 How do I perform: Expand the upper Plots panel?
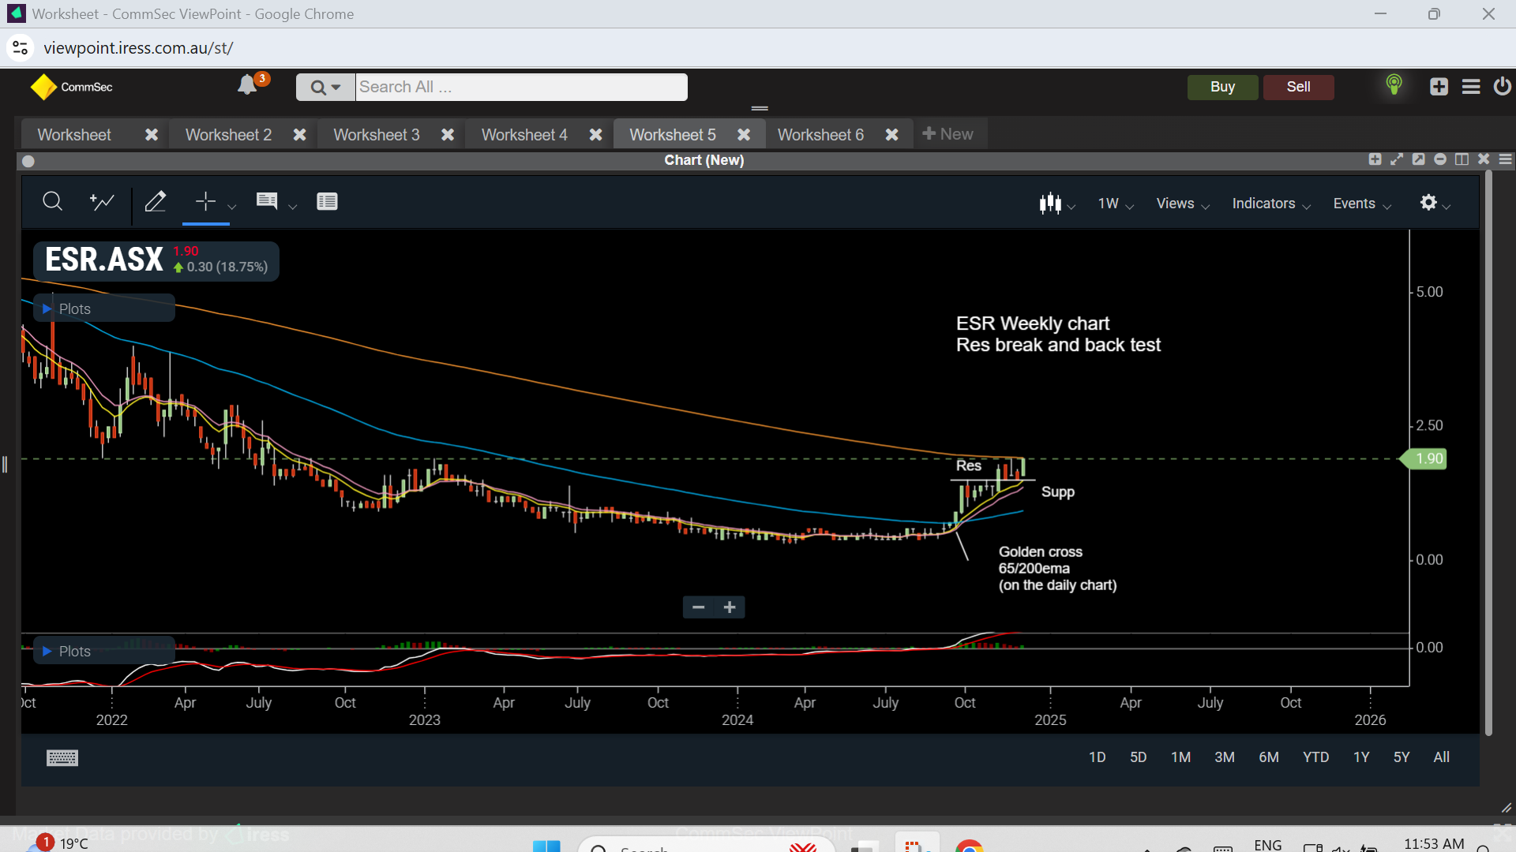coord(104,308)
